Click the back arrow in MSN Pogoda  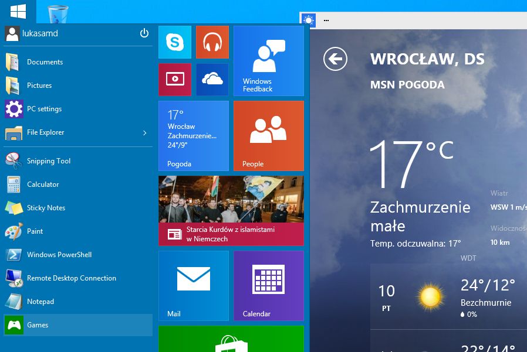[x=336, y=59]
